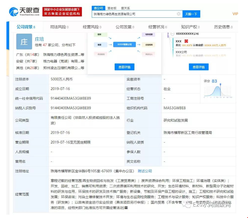
Task: Open the 经营风险 tab
Action: pyautogui.click(x=92, y=27)
